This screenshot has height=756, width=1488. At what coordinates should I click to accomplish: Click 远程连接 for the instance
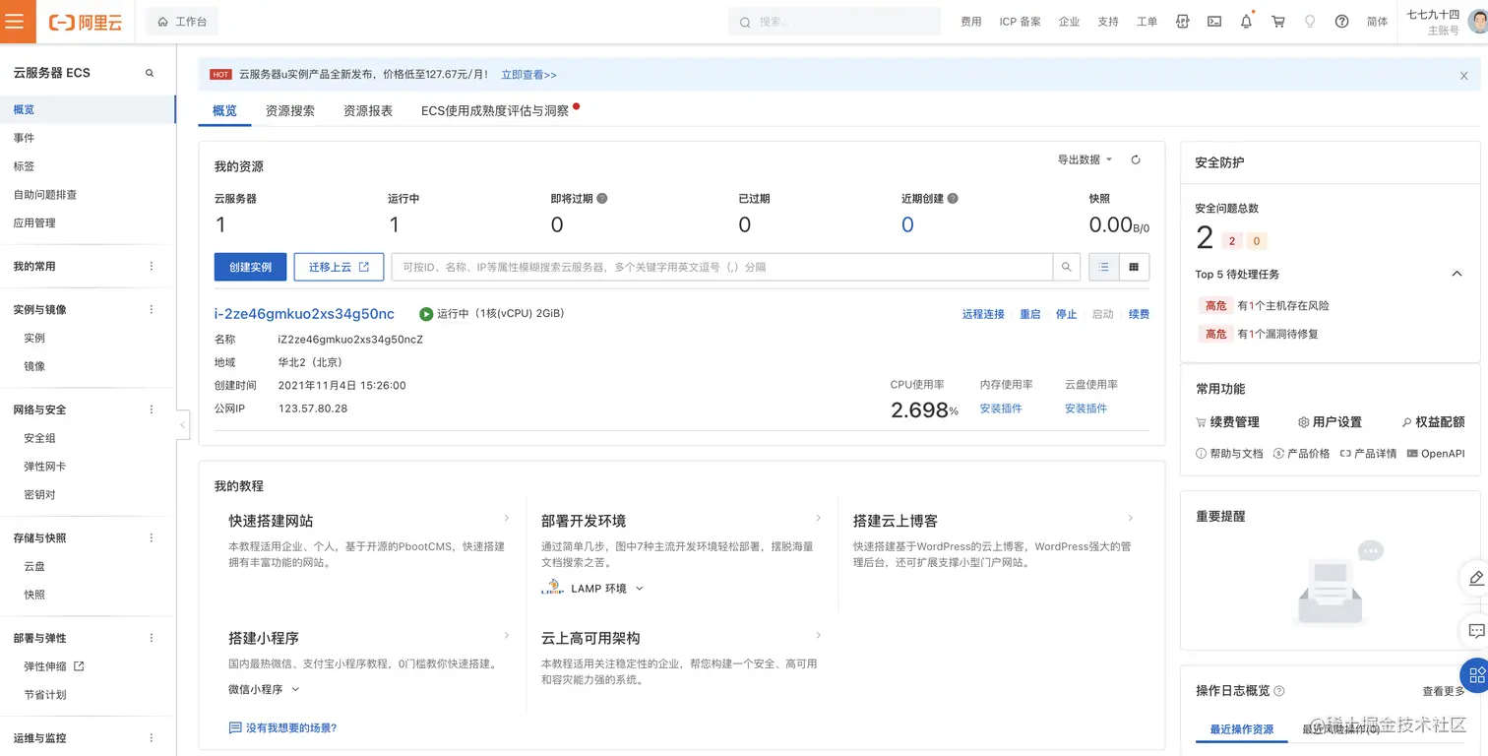[x=983, y=314]
